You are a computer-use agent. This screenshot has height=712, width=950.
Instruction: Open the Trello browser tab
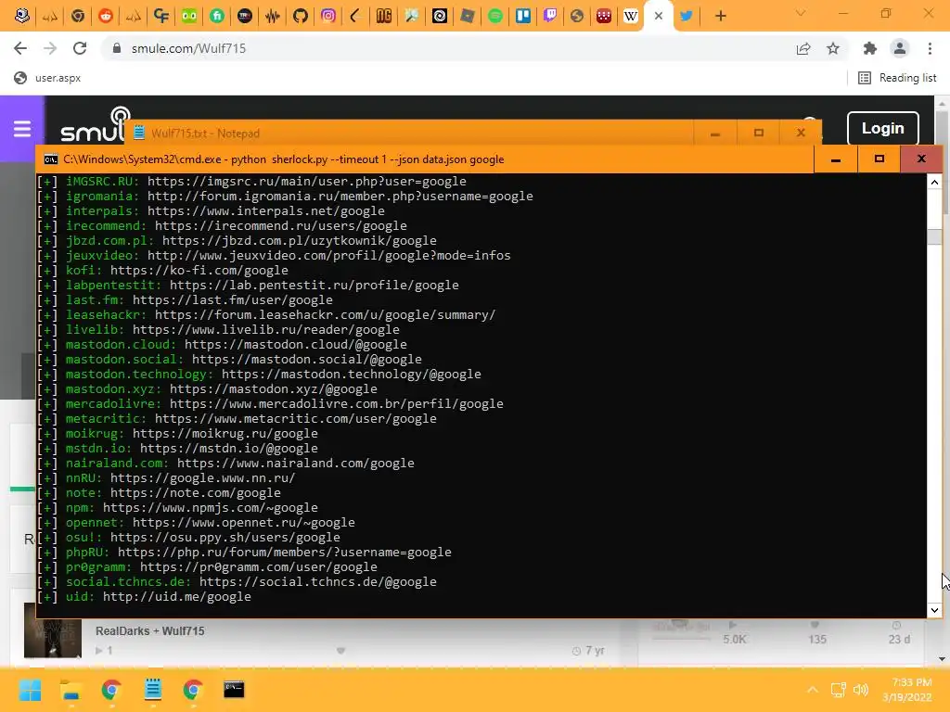click(523, 16)
